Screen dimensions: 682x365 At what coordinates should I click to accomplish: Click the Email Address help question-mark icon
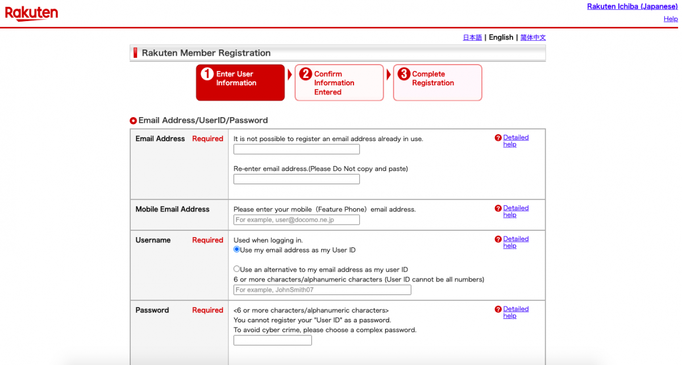(498, 138)
